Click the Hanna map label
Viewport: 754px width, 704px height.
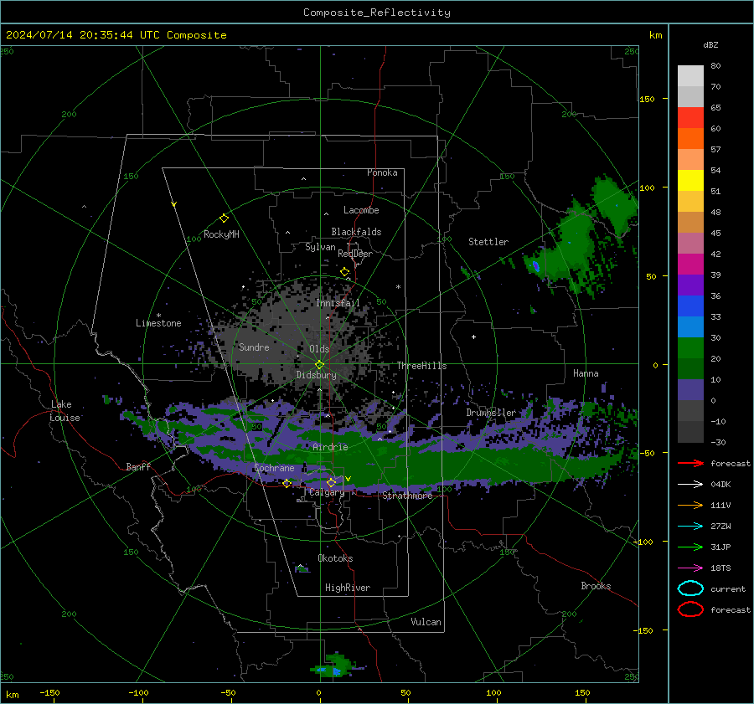586,373
